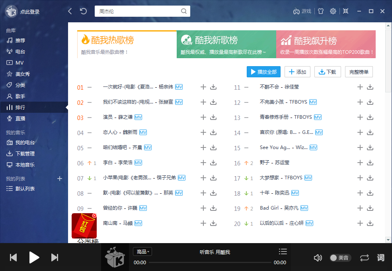Switch to 酷我热歌榜 tab

coord(127,44)
